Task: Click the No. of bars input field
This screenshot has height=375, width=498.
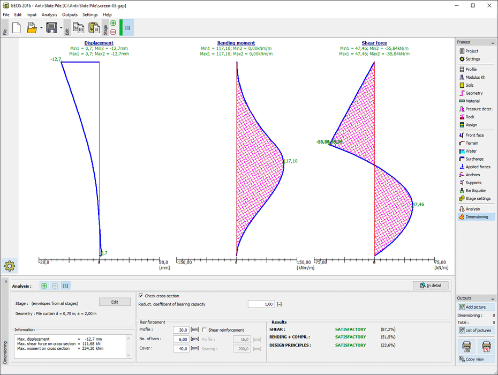Action: [x=182, y=339]
